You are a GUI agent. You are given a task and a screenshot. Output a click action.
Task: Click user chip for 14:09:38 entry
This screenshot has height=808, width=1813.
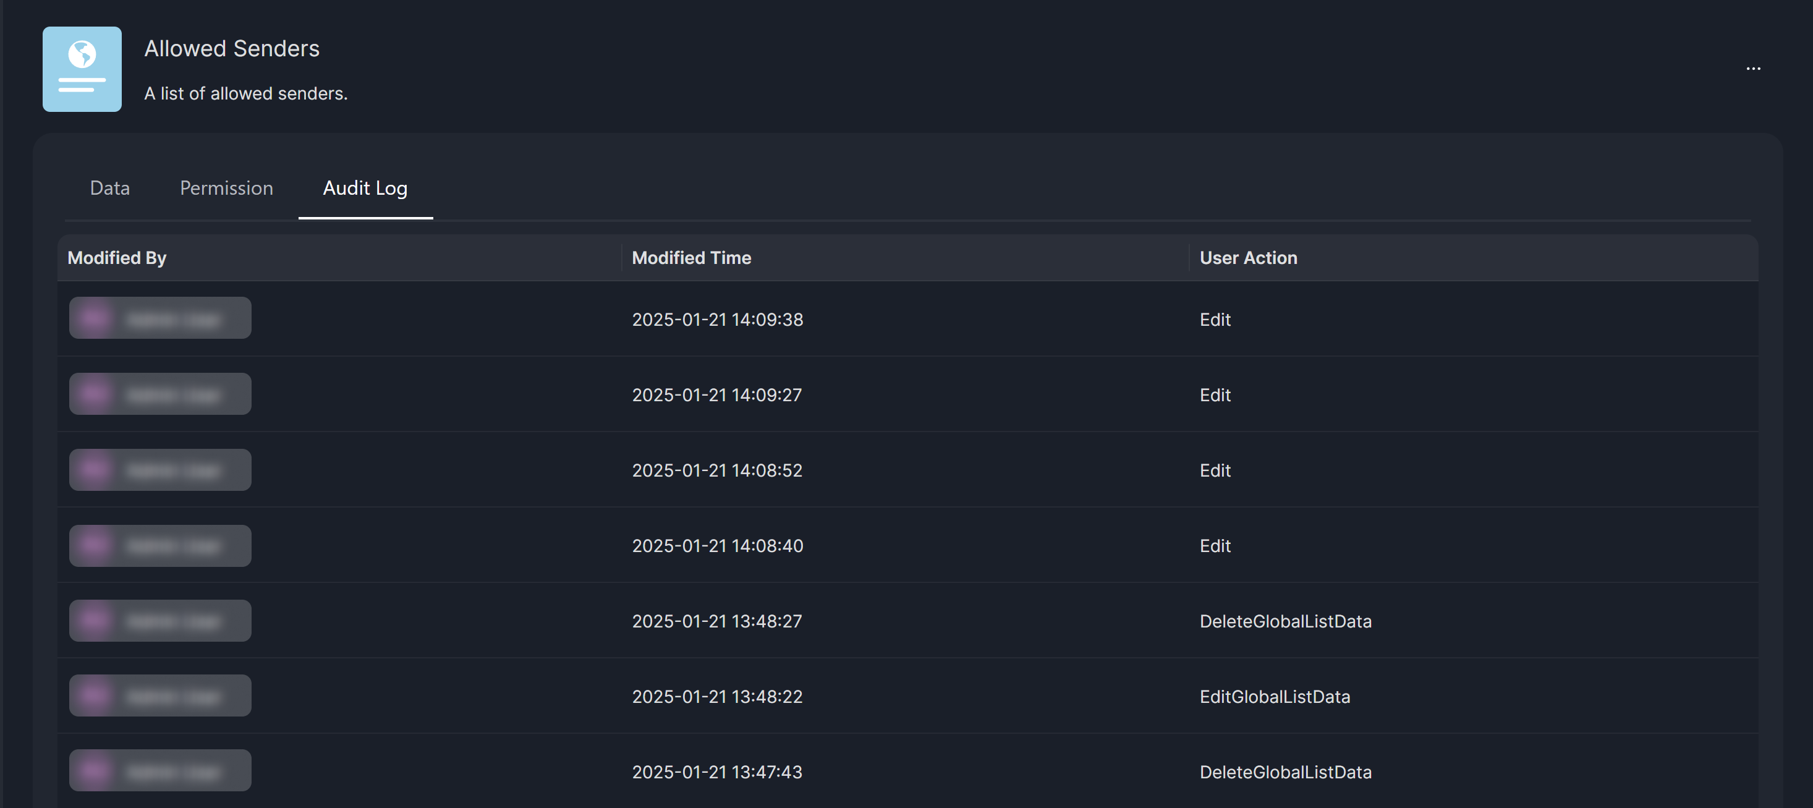159,318
